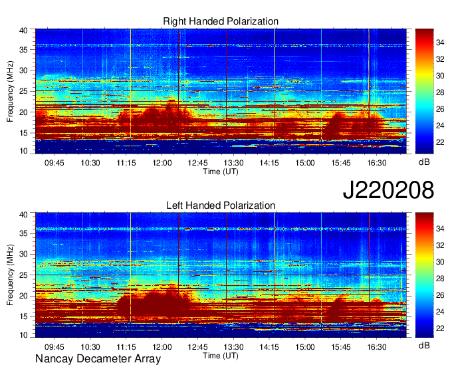The height and width of the screenshot is (367, 452).
Task: Select the 'J220208' observation label
Action: point(388,189)
